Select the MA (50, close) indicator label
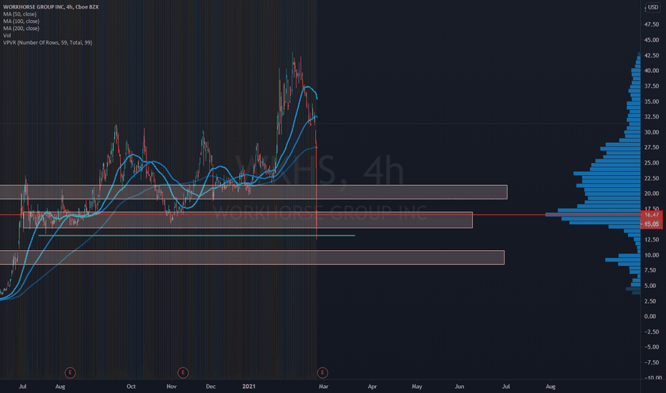This screenshot has height=393, width=666. coord(19,14)
